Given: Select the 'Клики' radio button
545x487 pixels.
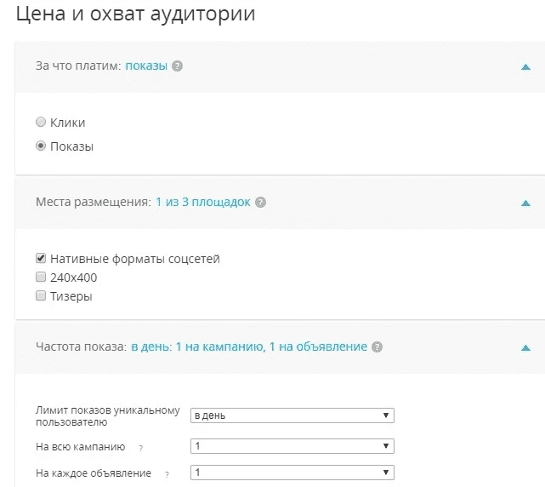Looking at the screenshot, I should 41,122.
